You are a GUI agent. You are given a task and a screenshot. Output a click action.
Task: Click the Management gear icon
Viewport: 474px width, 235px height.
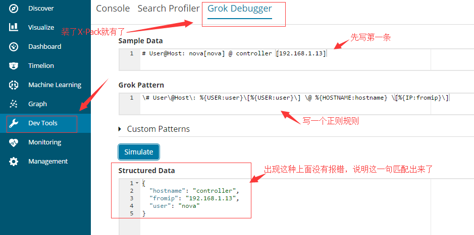[x=14, y=162]
